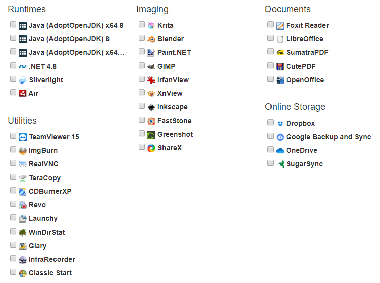
Task: Click the Glary icon
Action: (23, 246)
